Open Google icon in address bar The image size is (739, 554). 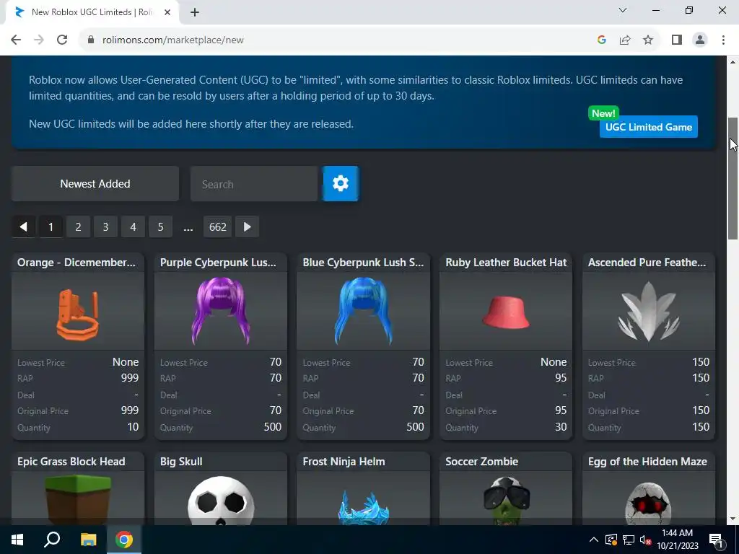click(x=601, y=40)
